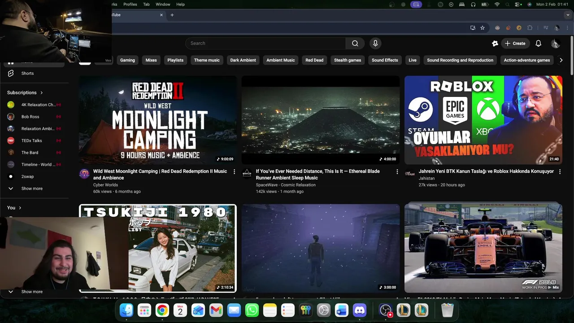Open the Profiles menu
This screenshot has width=574, height=323.
(x=130, y=4)
